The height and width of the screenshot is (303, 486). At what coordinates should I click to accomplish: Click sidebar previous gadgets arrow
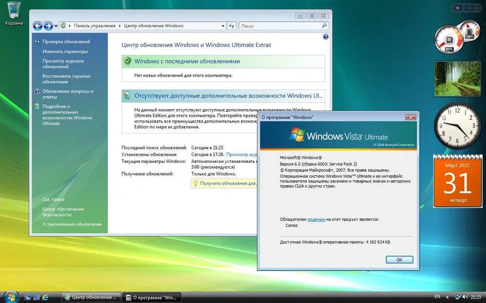pos(469,8)
